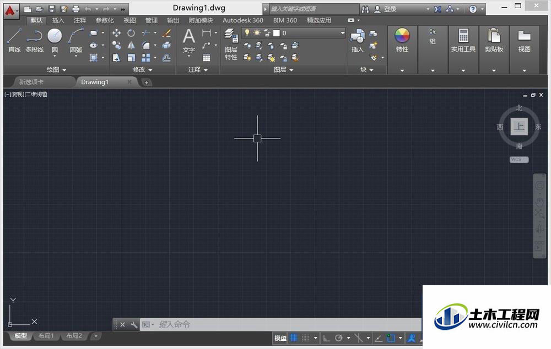Switch to the 布局1 layout tab

(x=46, y=336)
